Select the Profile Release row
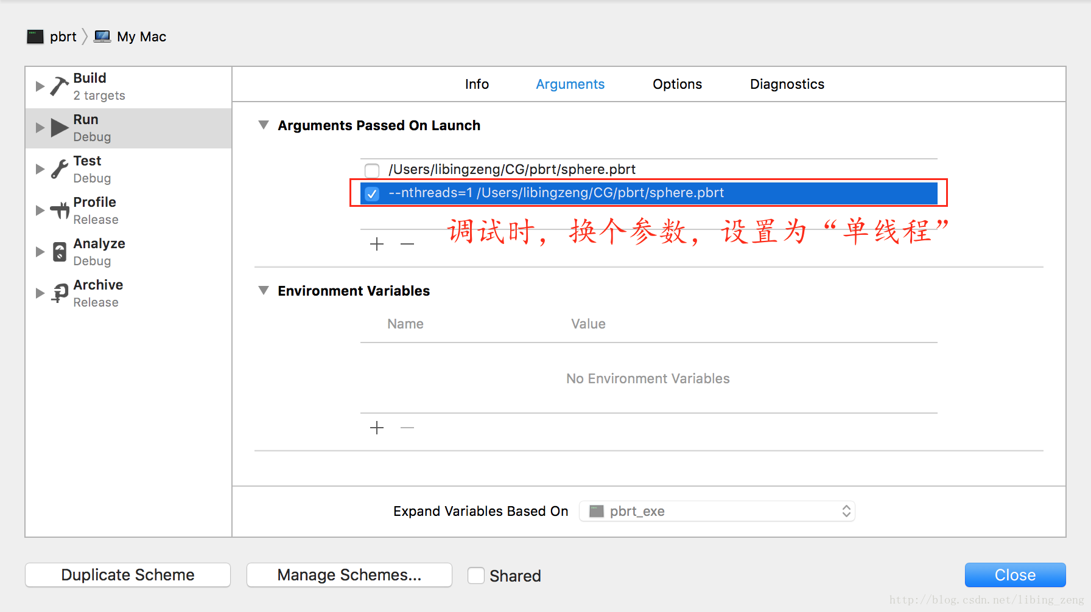 pos(128,210)
